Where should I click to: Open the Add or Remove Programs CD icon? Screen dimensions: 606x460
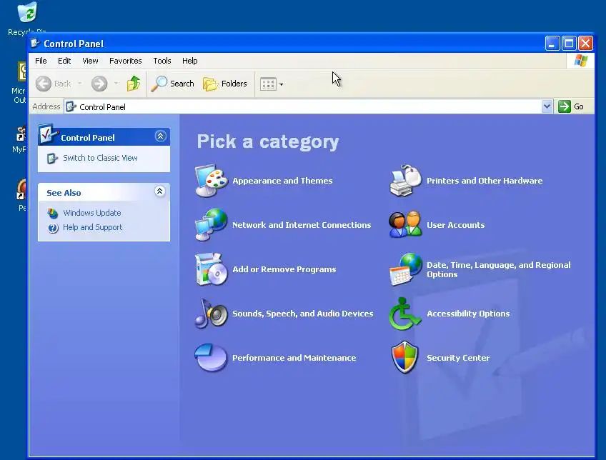pyautogui.click(x=211, y=269)
